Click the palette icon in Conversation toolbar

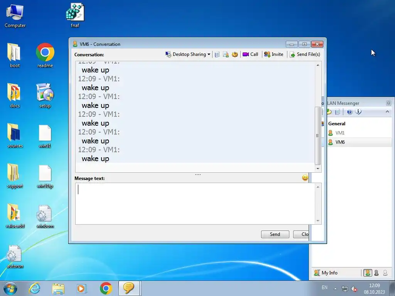[x=235, y=54]
